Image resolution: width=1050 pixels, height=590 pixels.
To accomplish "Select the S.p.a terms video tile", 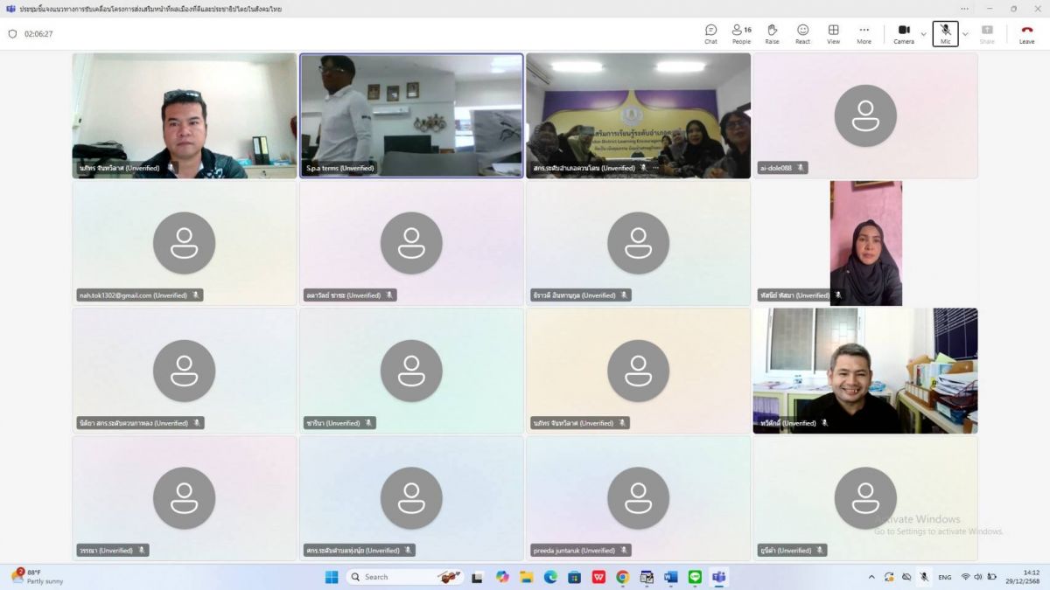I will pos(411,115).
